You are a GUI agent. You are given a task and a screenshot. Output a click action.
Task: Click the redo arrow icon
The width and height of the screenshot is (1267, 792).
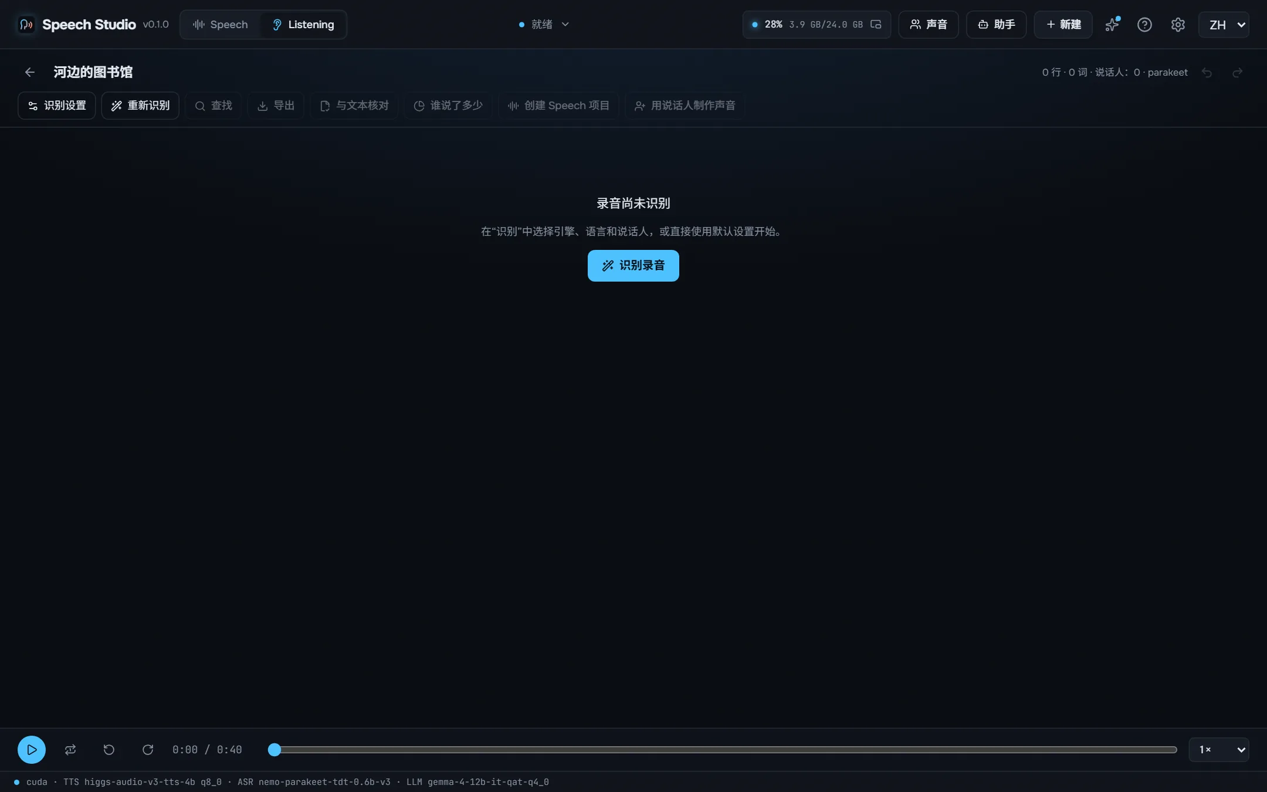(1238, 72)
